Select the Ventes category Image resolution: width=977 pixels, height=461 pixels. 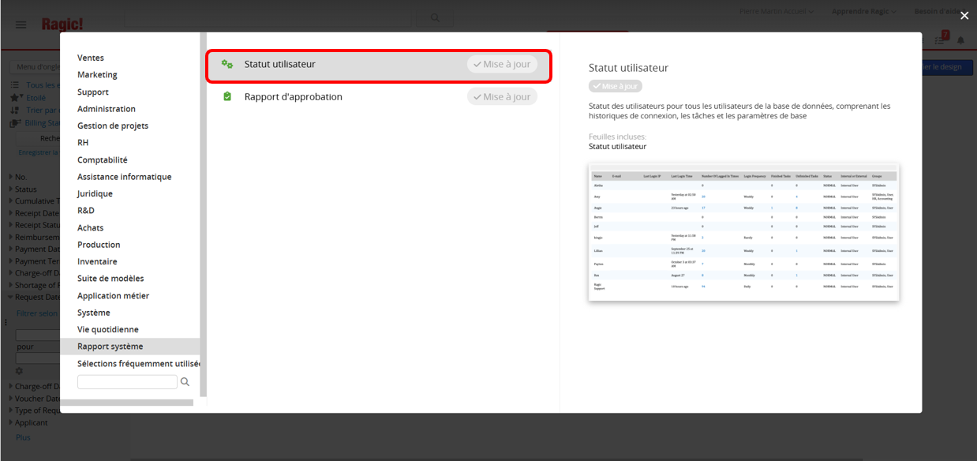(91, 58)
